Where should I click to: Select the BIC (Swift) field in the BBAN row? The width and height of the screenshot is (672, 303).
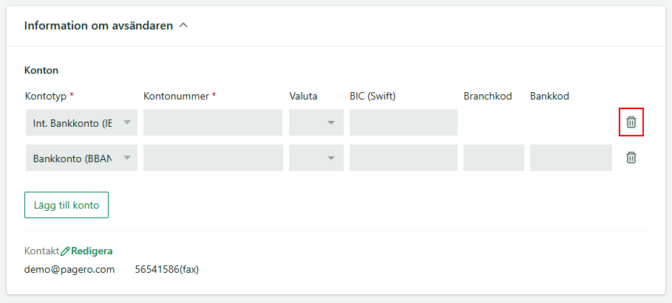(404, 158)
